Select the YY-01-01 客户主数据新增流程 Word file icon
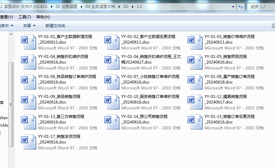This screenshot has width=275, height=168. [28, 42]
